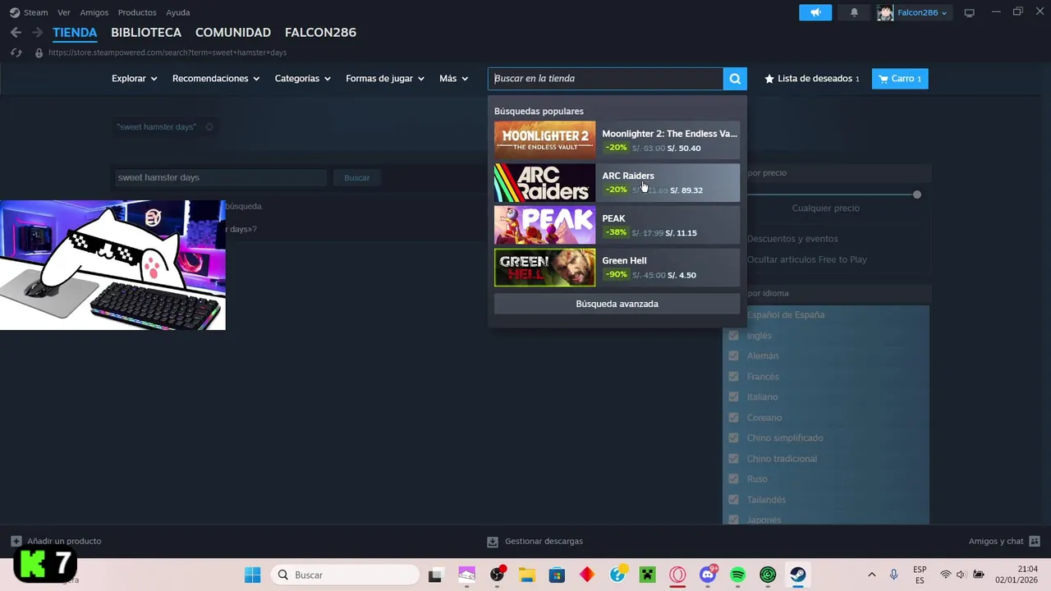The height and width of the screenshot is (591, 1051).
Task: Uncheck the Tailandés language checkbox
Action: (733, 499)
